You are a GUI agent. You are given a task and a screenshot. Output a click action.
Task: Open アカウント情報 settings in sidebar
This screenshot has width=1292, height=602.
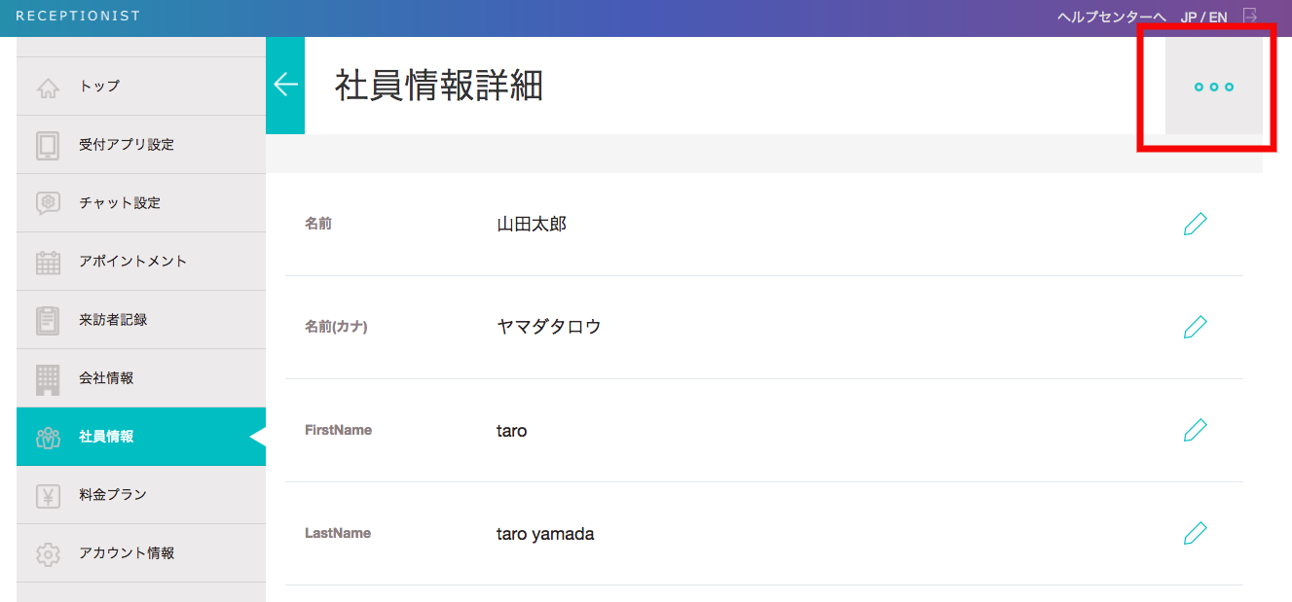point(127,553)
